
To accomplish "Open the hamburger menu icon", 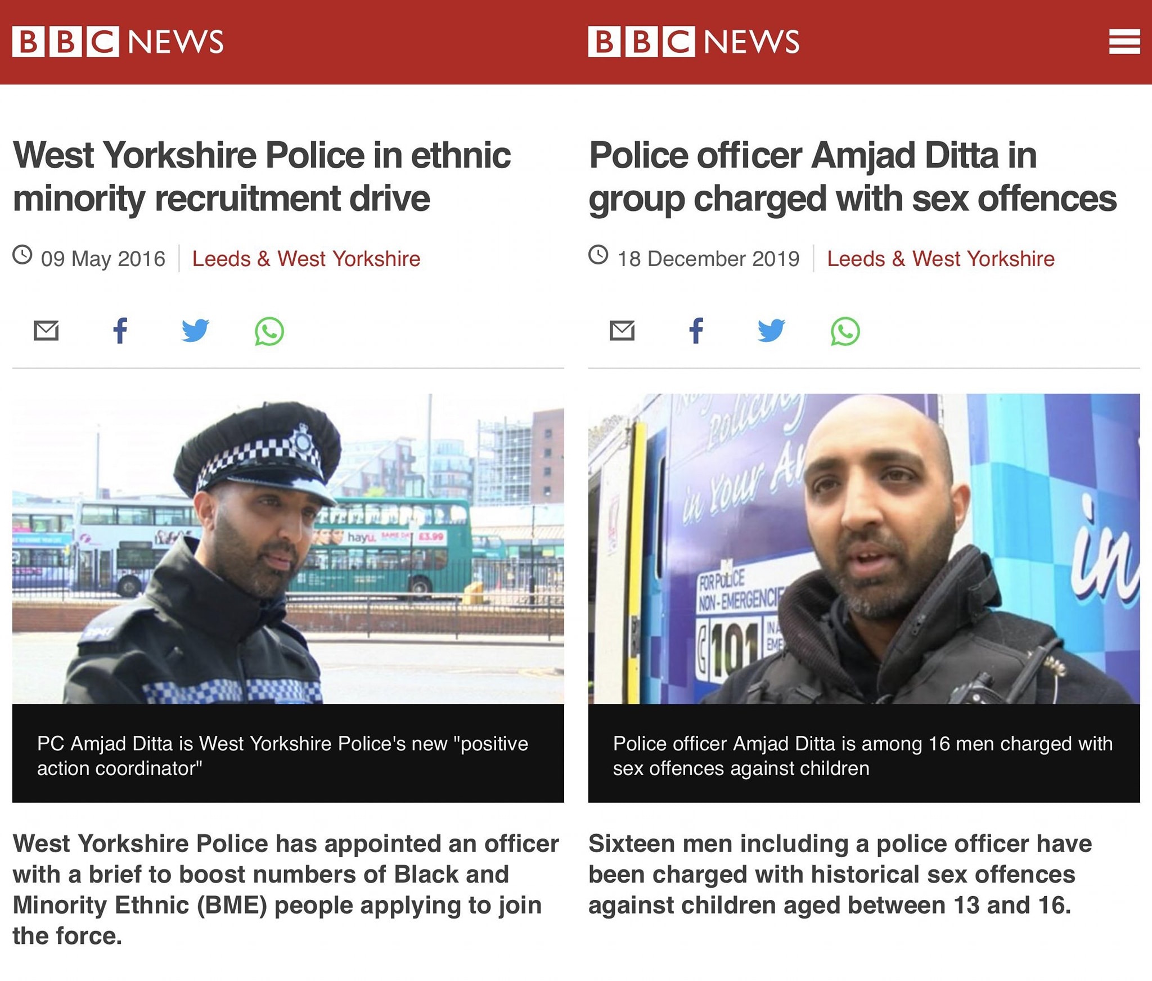I will pos(1124,42).
